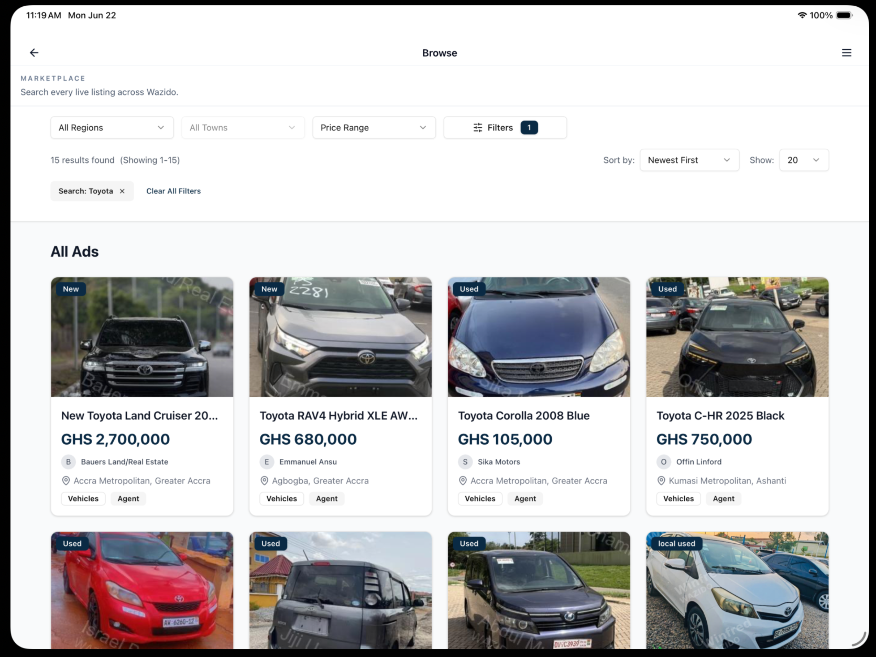Open the grey boxy van photo

[341, 591]
